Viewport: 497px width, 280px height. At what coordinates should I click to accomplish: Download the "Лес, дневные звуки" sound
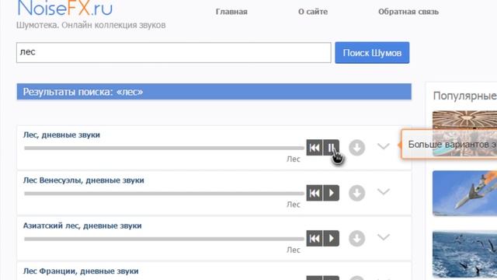click(x=357, y=148)
